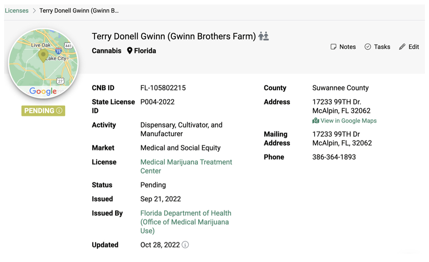429x262 pixels.
Task: Click the info icon in Pending badge
Action: pos(59,111)
